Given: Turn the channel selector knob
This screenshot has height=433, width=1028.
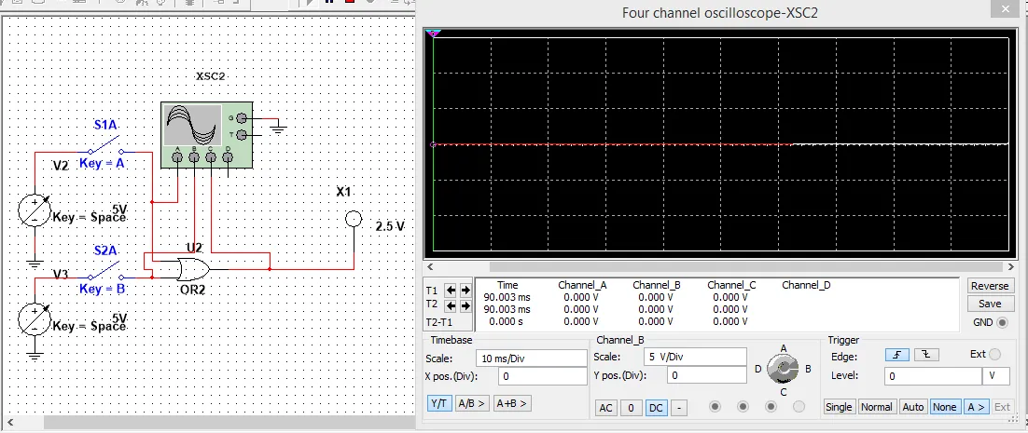Looking at the screenshot, I should [x=784, y=370].
